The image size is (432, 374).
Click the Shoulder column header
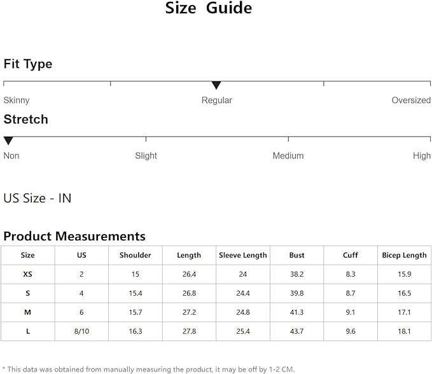(x=135, y=255)
